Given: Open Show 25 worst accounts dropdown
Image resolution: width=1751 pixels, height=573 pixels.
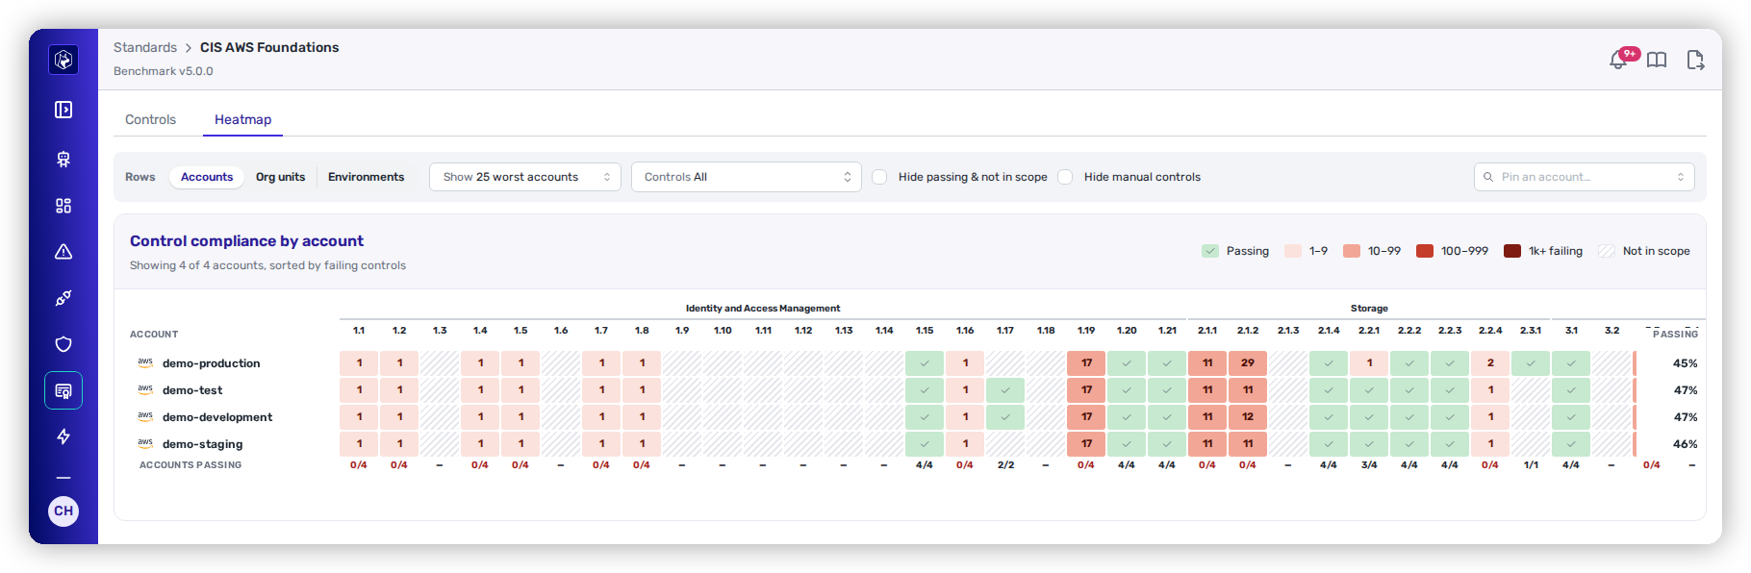Looking at the screenshot, I should (525, 177).
